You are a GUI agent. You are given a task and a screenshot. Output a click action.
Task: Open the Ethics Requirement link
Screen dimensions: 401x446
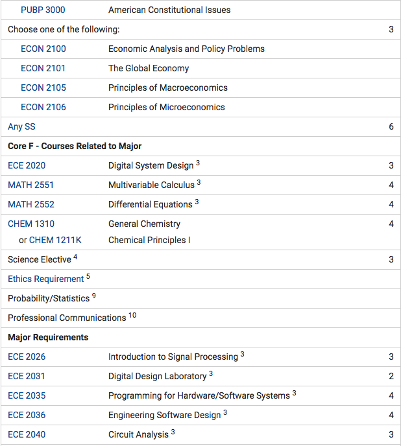click(46, 279)
